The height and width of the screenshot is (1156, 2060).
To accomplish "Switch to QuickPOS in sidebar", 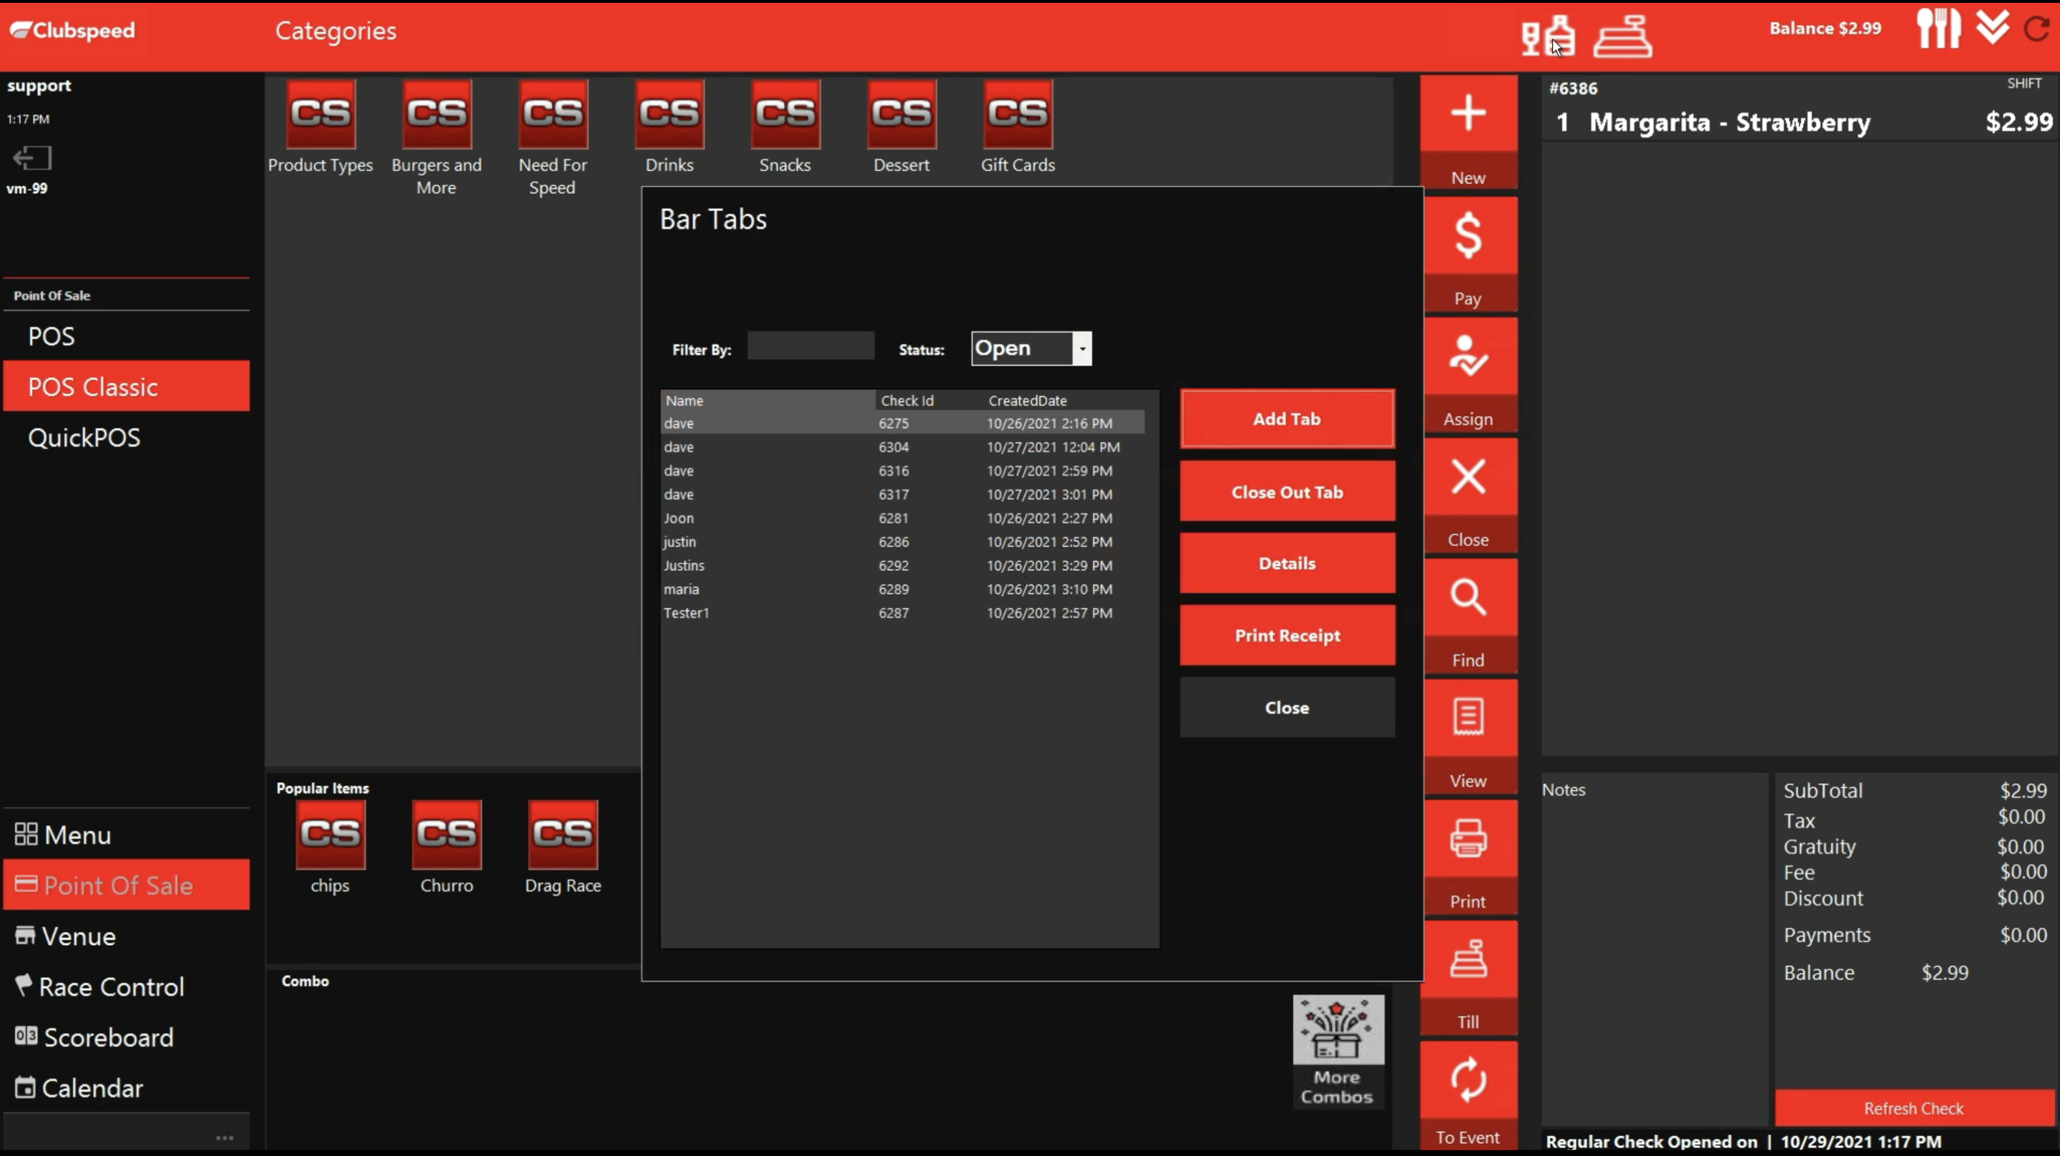I will 84,438.
